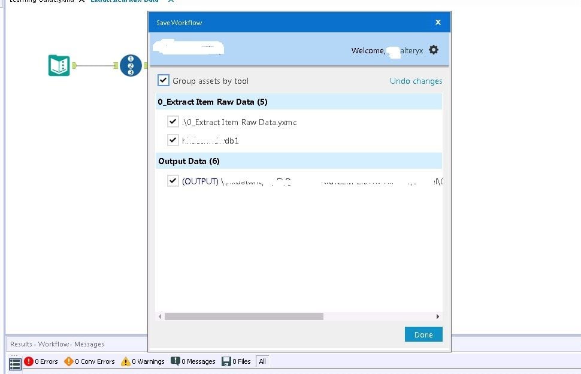Click the 0 Files disk icon filter
The width and height of the screenshot is (581, 374).
pyautogui.click(x=226, y=361)
